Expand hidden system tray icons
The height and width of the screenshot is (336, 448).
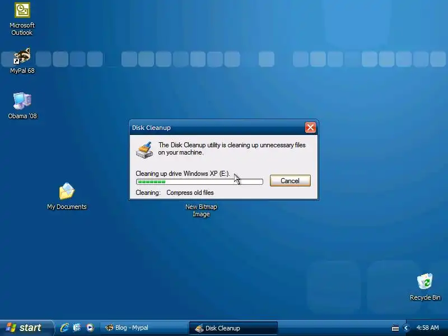(x=405, y=328)
